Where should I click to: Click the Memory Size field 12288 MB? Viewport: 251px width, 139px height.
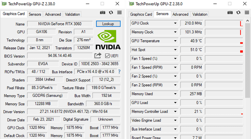[43, 104]
